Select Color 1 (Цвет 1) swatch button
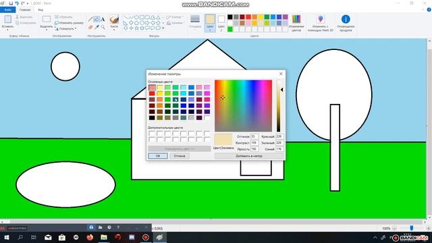The image size is (432, 243). point(210,23)
